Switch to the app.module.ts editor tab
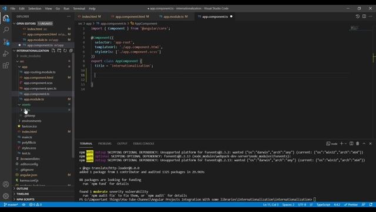Image resolution: width=376 pixels, height=212 pixels. (x=174, y=16)
